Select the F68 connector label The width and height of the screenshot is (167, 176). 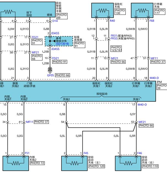pyautogui.click(x=152, y=21)
